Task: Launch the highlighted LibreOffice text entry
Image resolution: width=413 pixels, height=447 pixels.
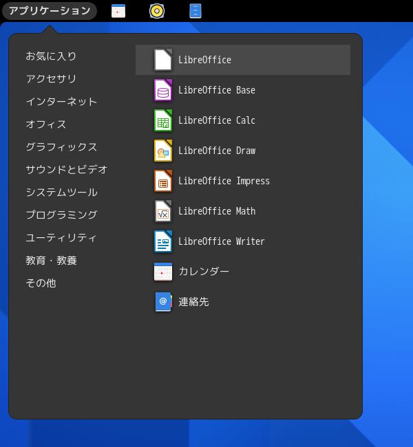Action: 204,60
